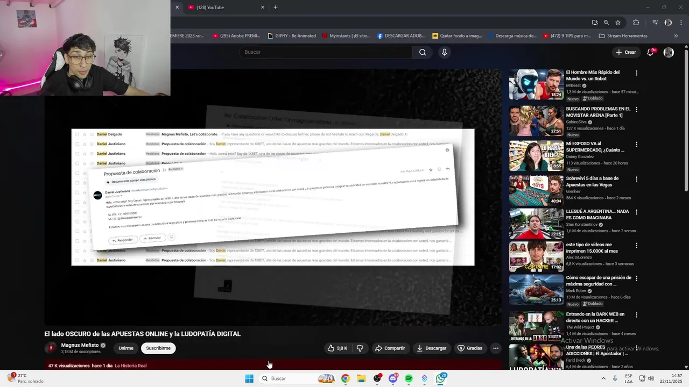Open options for Llegué a Argentina video
Viewport: 689px width, 387px height.
click(636, 212)
